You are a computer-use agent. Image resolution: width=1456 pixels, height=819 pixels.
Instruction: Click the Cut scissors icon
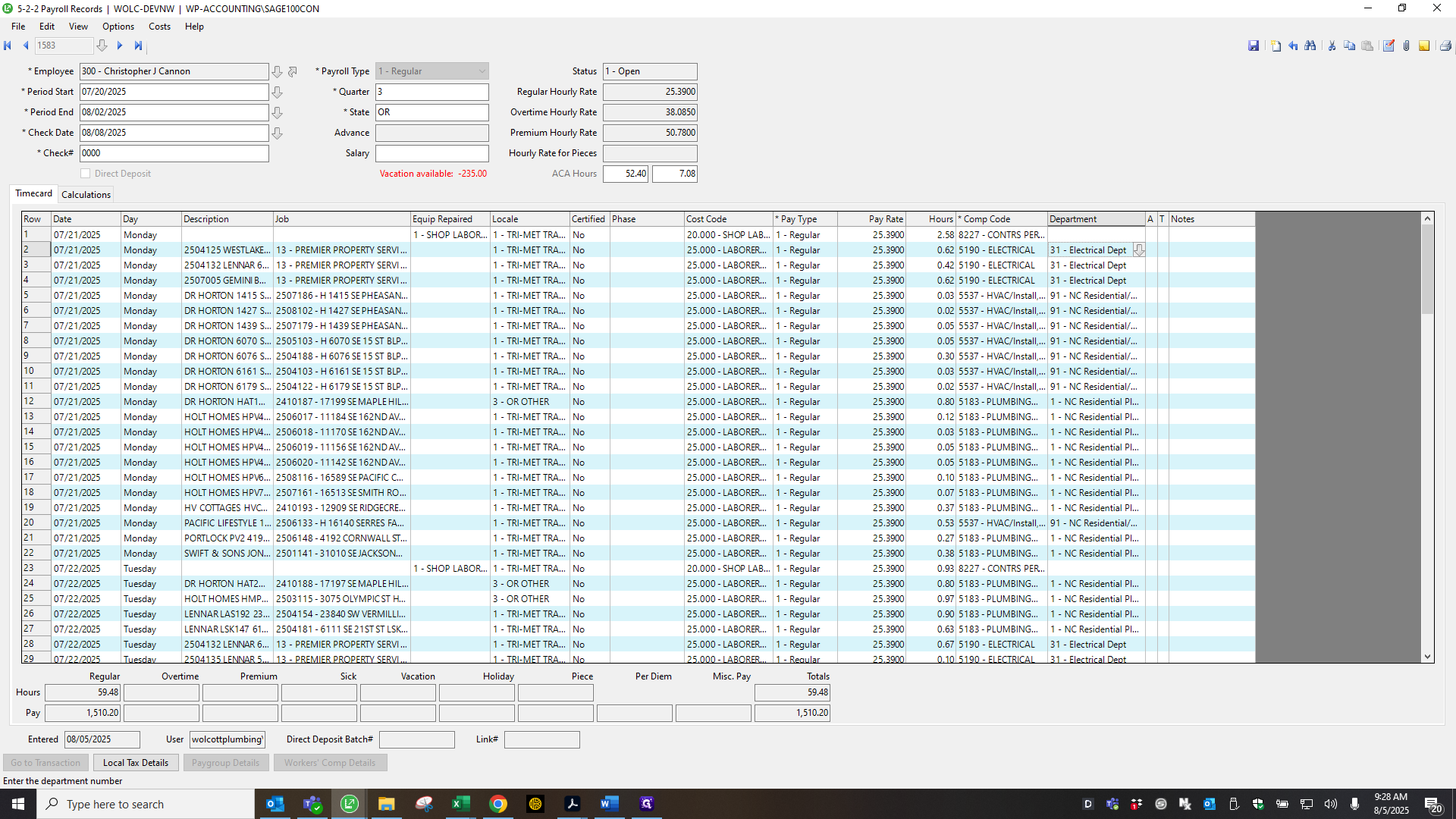pos(1332,46)
